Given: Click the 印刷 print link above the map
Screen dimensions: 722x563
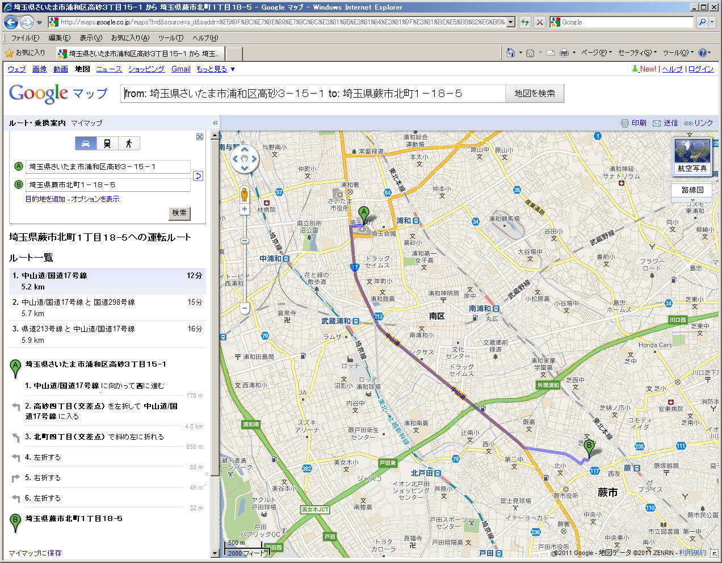Looking at the screenshot, I should click(634, 123).
